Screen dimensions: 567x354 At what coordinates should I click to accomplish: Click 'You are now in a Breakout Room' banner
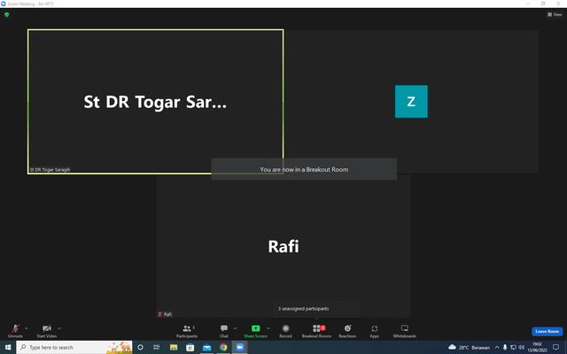pyautogui.click(x=304, y=169)
